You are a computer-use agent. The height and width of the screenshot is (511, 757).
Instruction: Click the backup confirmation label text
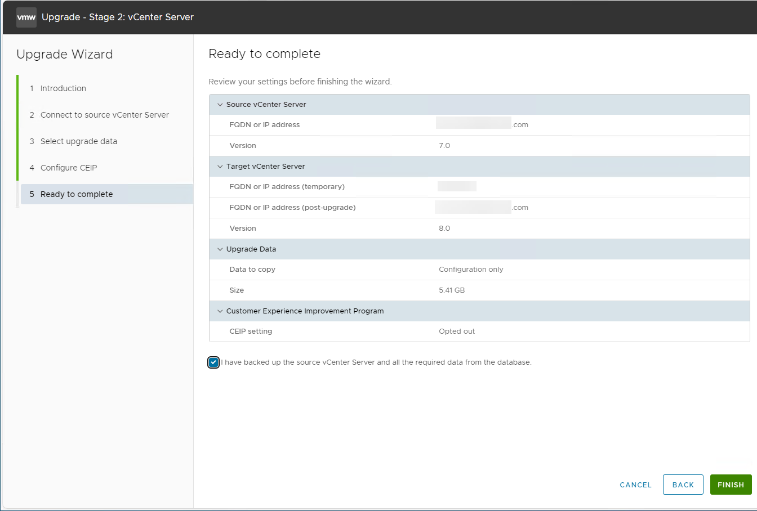(376, 362)
